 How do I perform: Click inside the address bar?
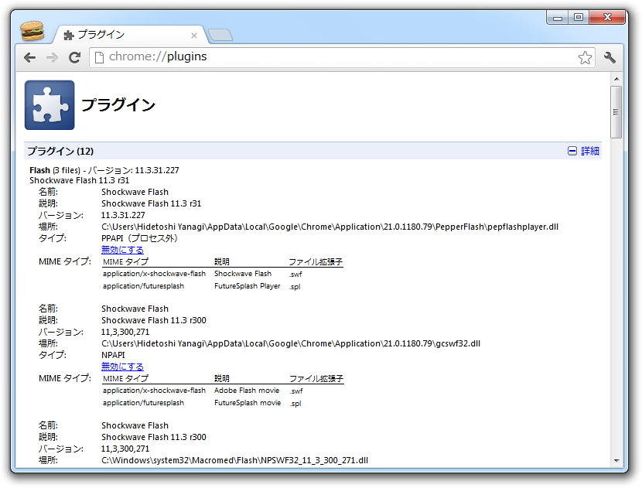click(x=309, y=56)
